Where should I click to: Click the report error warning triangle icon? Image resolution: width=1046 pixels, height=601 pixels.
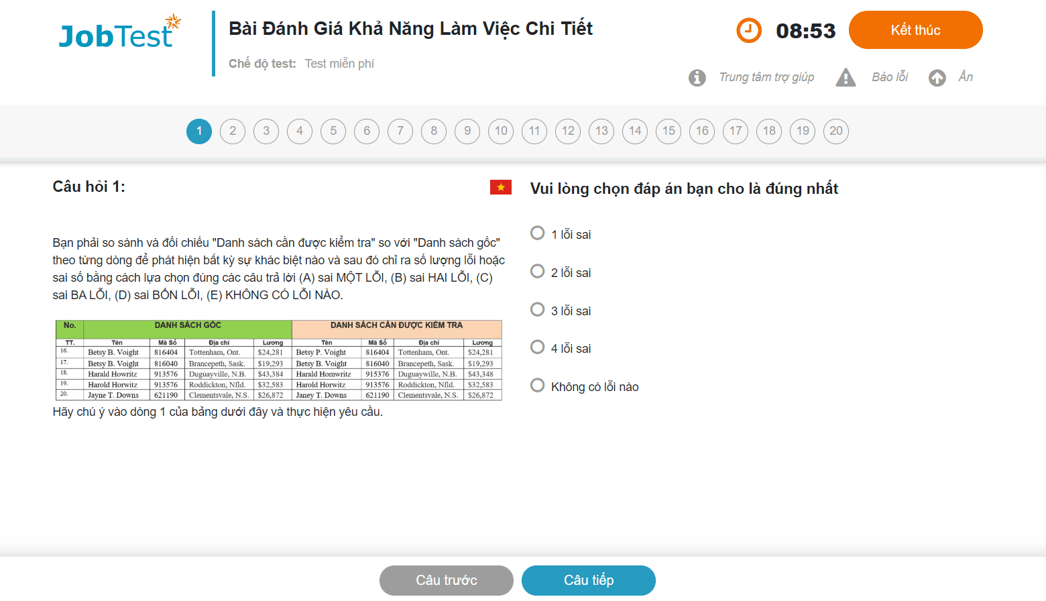pos(846,78)
